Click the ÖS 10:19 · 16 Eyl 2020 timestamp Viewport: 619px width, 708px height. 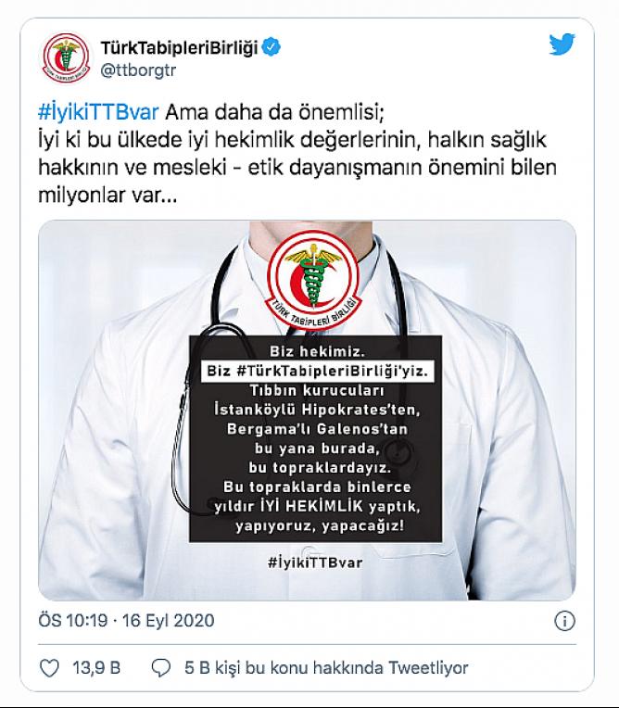pyautogui.click(x=126, y=620)
